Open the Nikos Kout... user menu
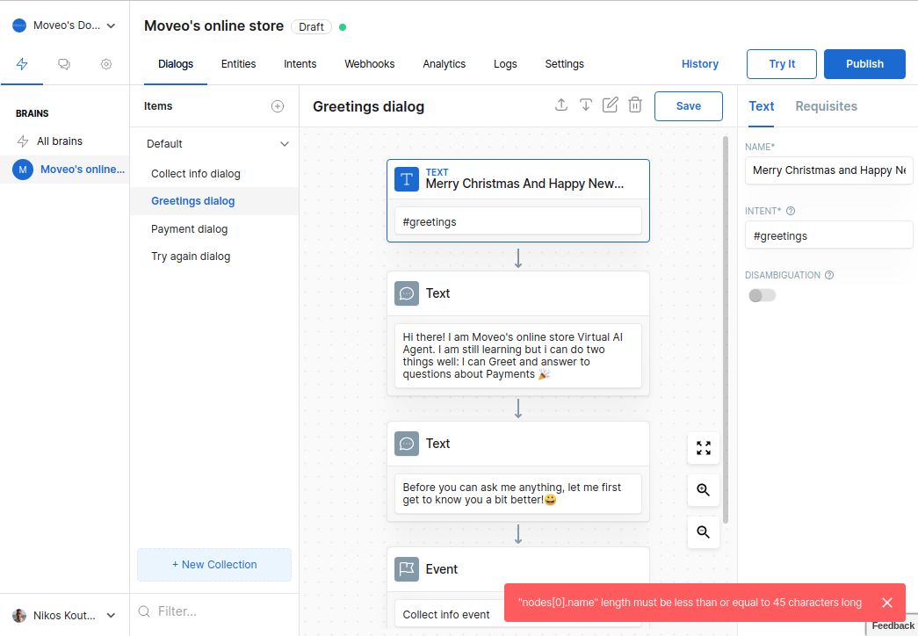918x636 pixels. point(112,616)
